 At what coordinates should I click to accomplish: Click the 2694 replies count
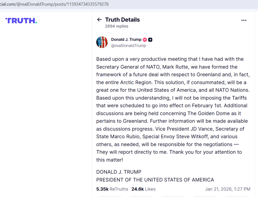pyautogui.click(x=117, y=26)
